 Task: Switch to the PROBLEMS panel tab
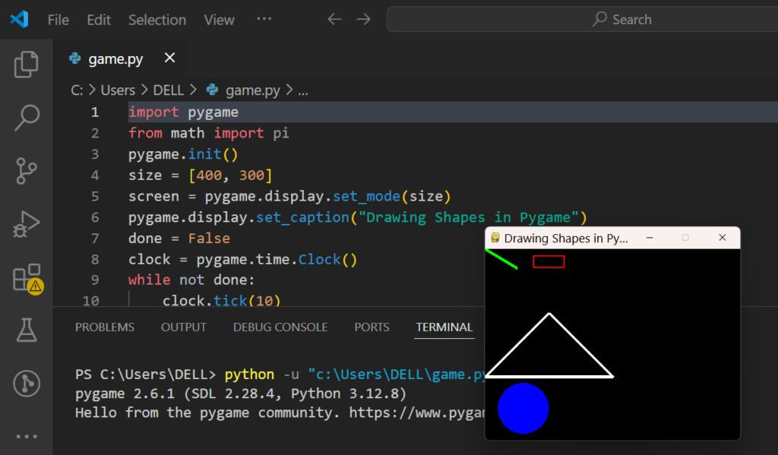coord(105,327)
